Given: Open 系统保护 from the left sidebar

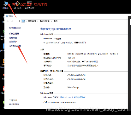Looking at the screenshot, I should [13, 42].
